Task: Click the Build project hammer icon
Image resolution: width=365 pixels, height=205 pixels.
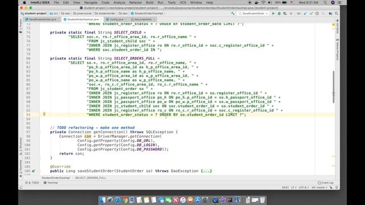Action: (x=233, y=14)
